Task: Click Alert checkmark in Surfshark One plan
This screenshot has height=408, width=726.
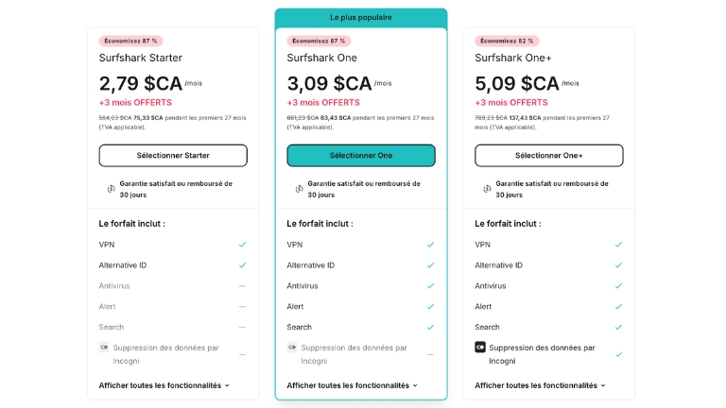Action: (430, 306)
